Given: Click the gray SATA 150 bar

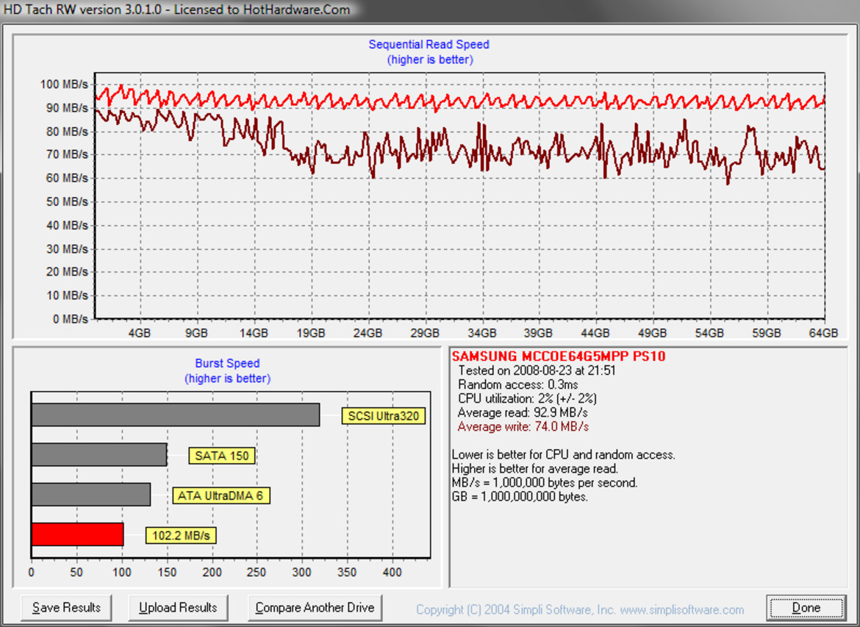Looking at the screenshot, I should tap(99, 455).
